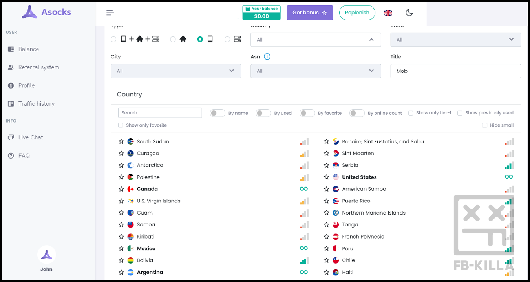Click the hamburger menu icon
This screenshot has height=282, width=530.
pos(110,13)
